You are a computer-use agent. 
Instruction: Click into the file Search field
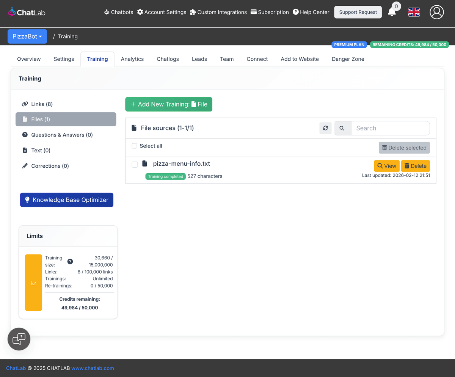coord(391,128)
